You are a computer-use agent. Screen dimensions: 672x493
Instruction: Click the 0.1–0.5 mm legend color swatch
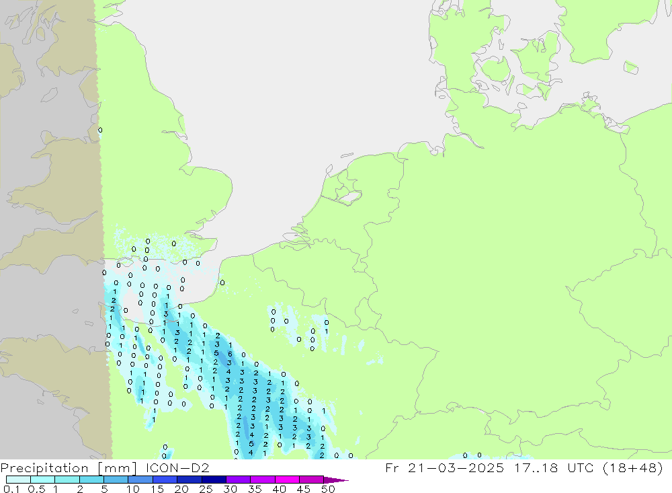(18, 480)
